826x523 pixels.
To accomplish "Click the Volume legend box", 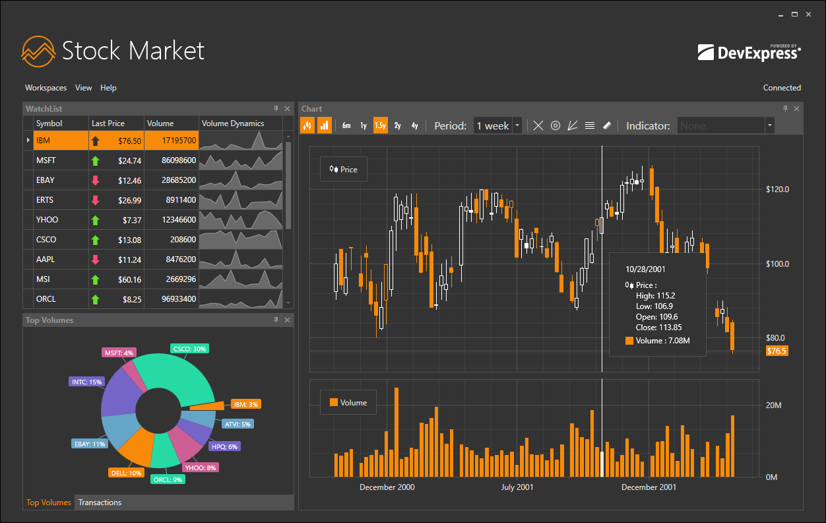I will coord(348,402).
